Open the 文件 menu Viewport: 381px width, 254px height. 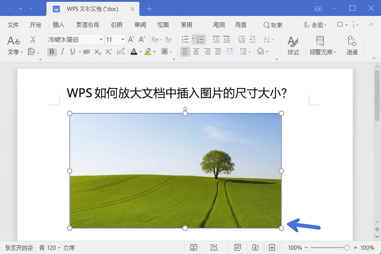pyautogui.click(x=13, y=25)
